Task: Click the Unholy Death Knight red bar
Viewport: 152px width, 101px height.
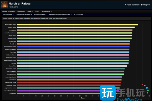Action: pyautogui.click(x=69, y=83)
